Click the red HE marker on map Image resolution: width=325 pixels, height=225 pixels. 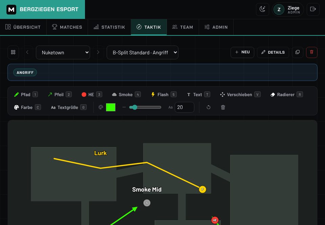(x=215, y=220)
